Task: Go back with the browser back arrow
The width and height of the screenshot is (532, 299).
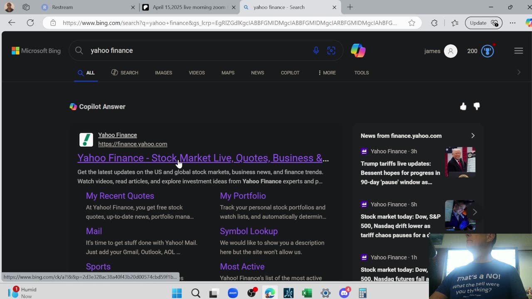Action: pos(12,23)
